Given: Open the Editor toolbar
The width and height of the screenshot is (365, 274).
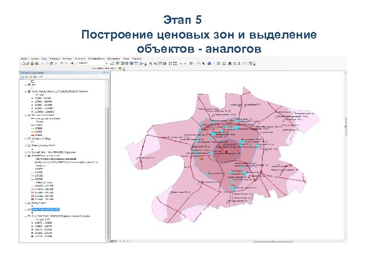Looking at the screenshot, I should click(112, 63).
